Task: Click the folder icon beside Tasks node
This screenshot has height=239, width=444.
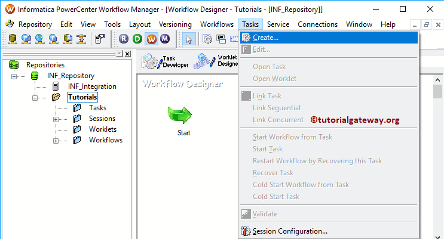Action: click(76, 108)
